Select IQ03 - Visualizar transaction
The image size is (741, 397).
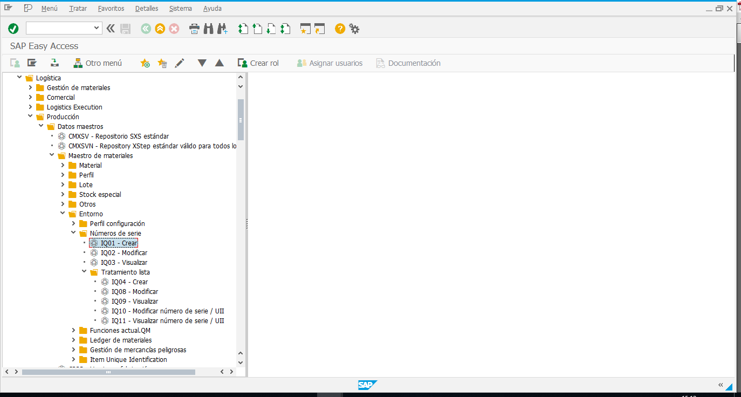[124, 262]
